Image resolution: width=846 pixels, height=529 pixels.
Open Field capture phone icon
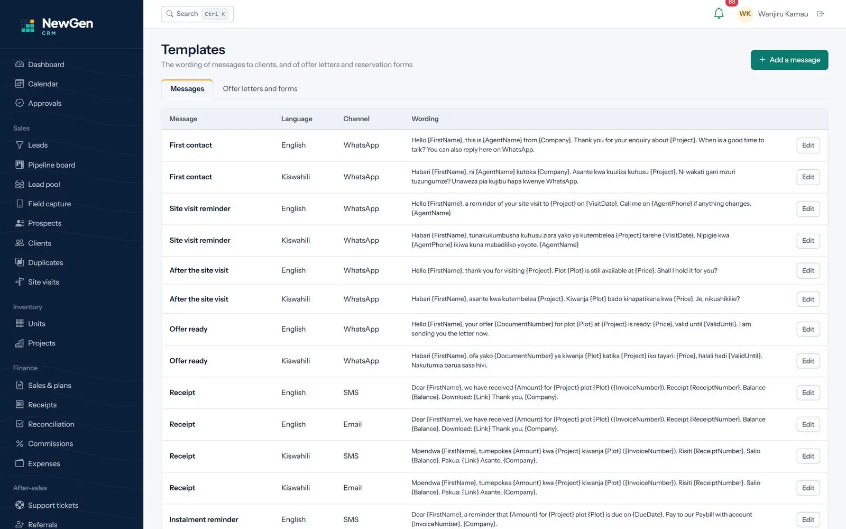pyautogui.click(x=20, y=204)
